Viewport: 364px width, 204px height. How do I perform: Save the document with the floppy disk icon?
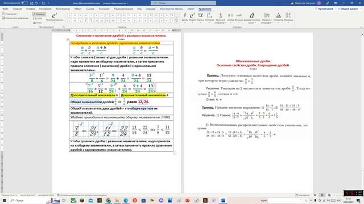pyautogui.click(x=32, y=3)
